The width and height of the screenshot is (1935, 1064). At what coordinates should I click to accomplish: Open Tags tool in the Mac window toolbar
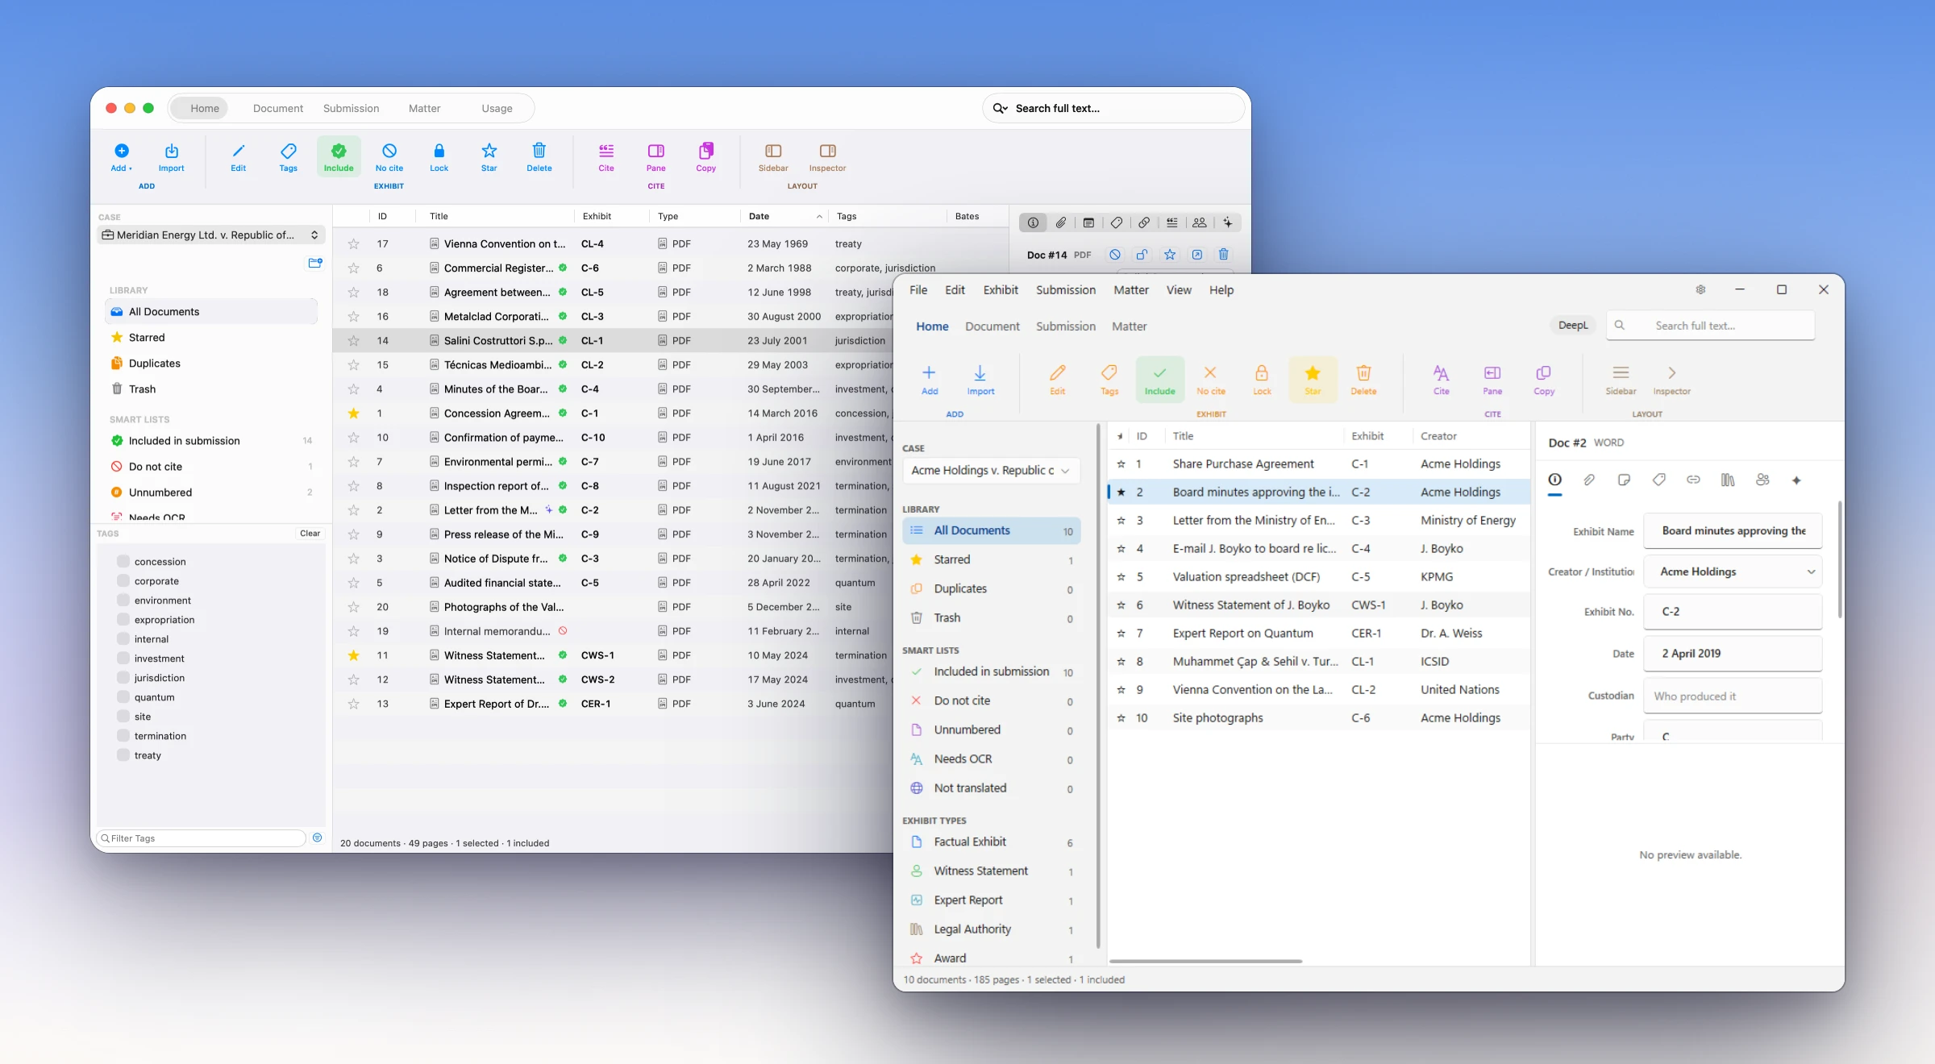[x=289, y=157]
